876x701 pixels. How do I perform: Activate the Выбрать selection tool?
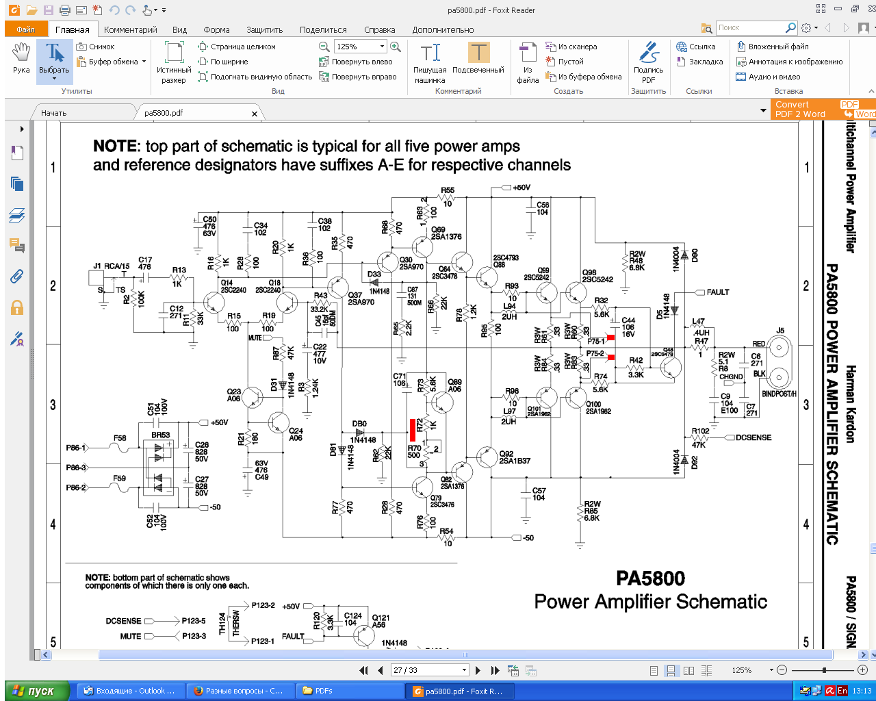click(x=54, y=60)
